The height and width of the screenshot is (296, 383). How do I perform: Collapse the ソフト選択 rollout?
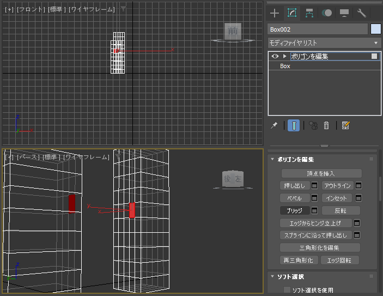pyautogui.click(x=272, y=276)
